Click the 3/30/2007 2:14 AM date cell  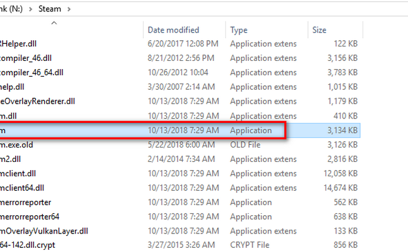[x=181, y=87]
